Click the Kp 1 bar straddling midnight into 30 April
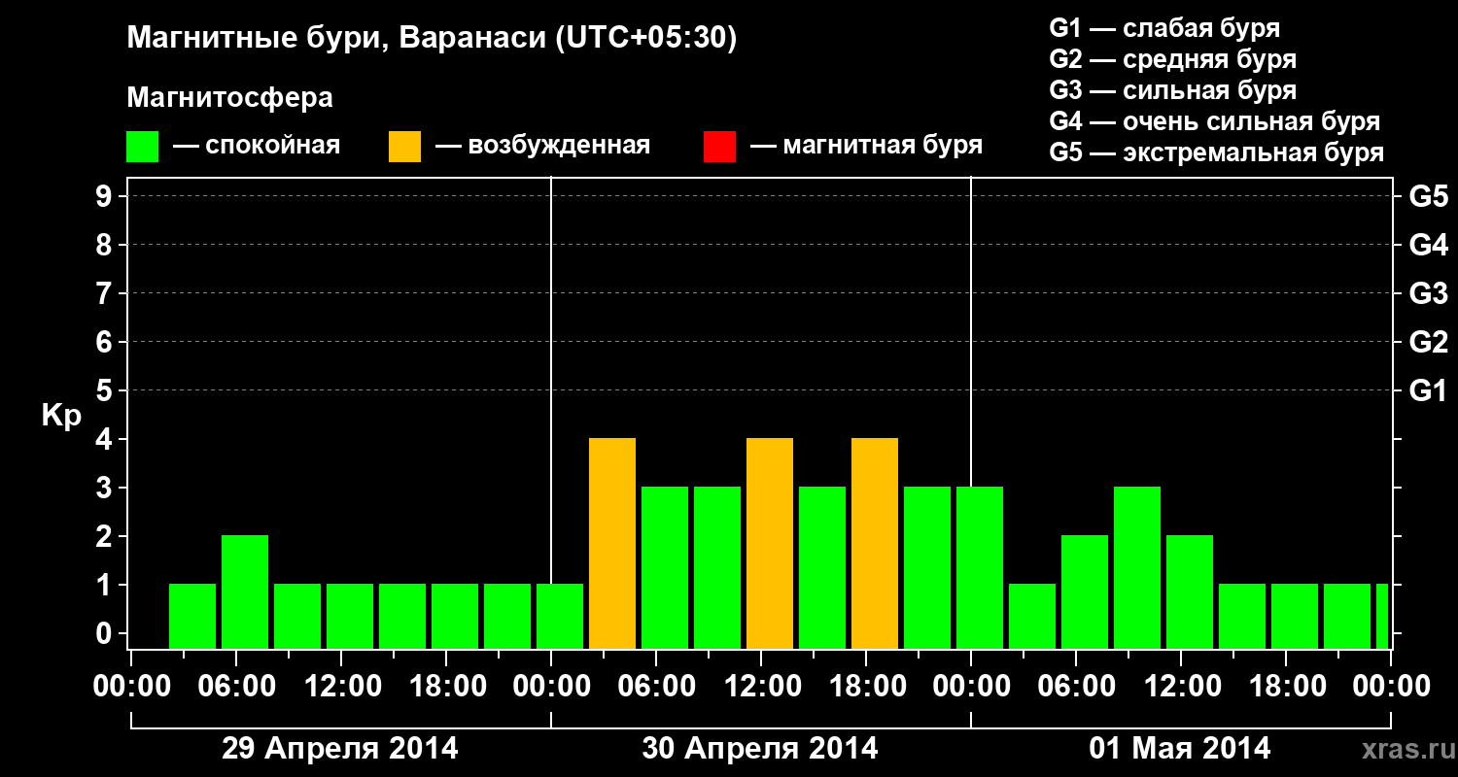This screenshot has width=1458, height=777. point(560,617)
